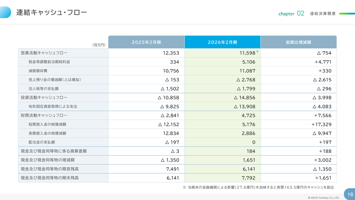The width and height of the screenshot is (355, 200).
Task: Select the 減価償却費 row label
Action: [x=38, y=71]
